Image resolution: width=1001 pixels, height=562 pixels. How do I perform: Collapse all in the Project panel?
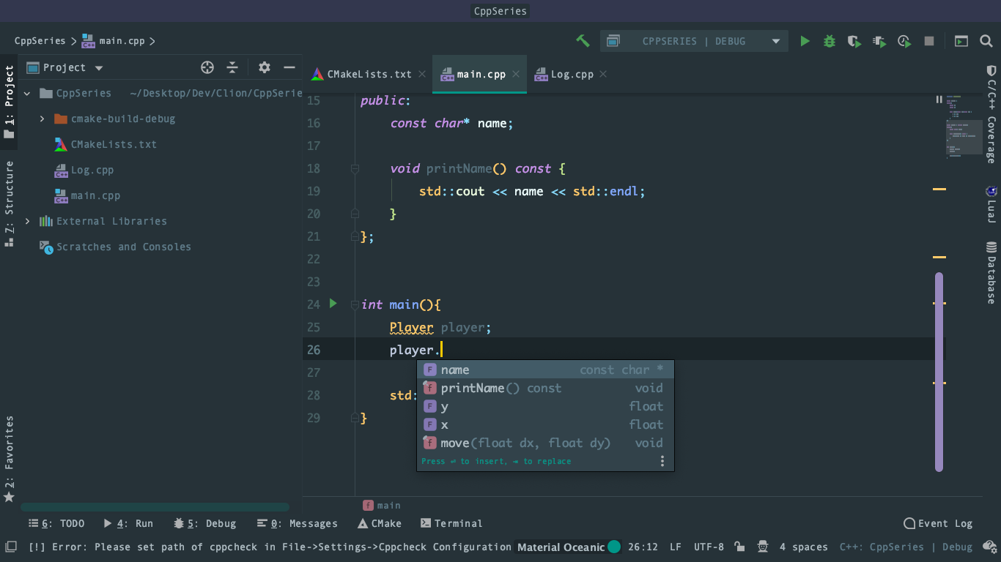[x=232, y=67]
